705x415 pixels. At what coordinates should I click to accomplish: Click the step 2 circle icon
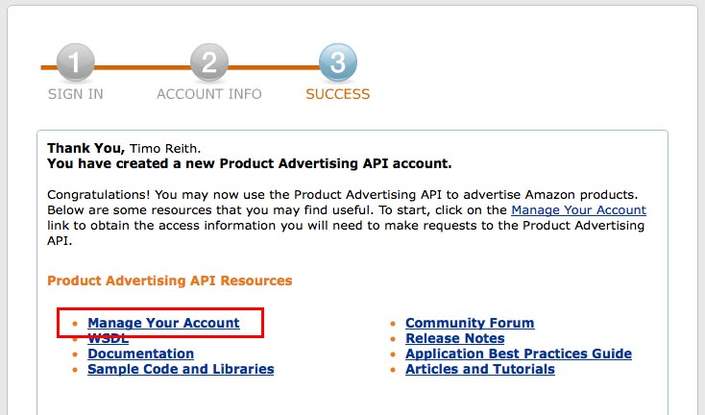pyautogui.click(x=209, y=65)
